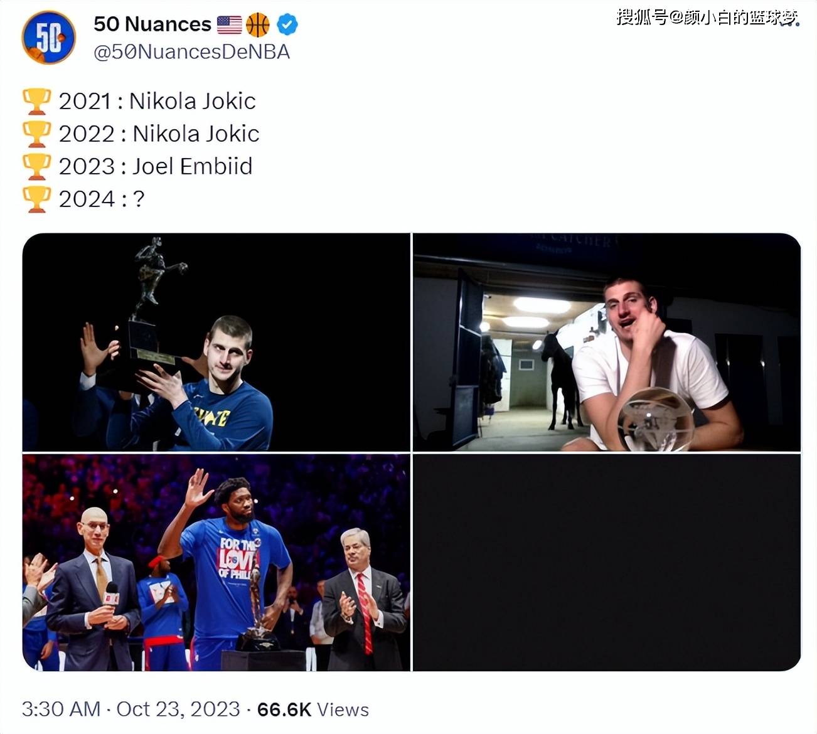This screenshot has height=734, width=817.
Task: Click the 66.6K Views counter
Action: (313, 709)
